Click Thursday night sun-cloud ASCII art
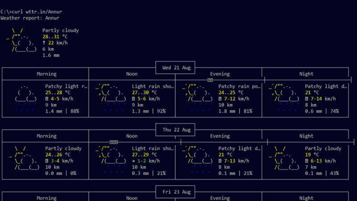 point(284,158)
